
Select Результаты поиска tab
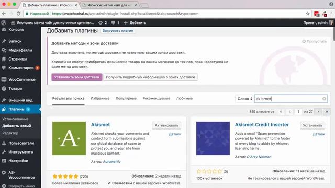tap(69, 98)
